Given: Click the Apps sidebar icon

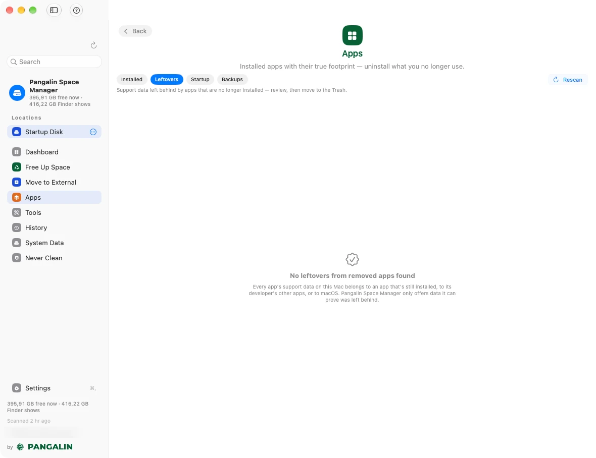Looking at the screenshot, I should (x=17, y=198).
